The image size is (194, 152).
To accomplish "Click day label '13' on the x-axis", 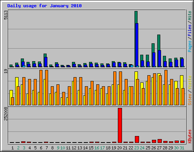I will coord(80,148).
